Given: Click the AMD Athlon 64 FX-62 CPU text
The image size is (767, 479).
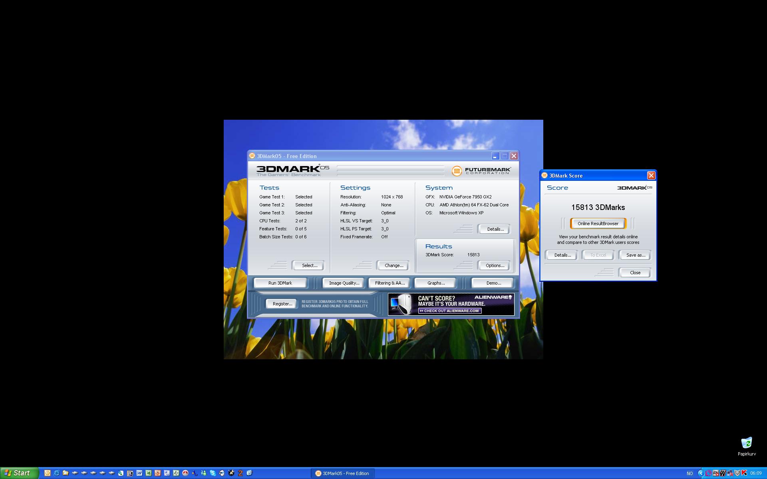Looking at the screenshot, I should pyautogui.click(x=474, y=205).
